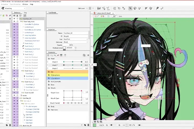
Task: Toggle the lock circle for the revers row
Action: pos(17,95)
